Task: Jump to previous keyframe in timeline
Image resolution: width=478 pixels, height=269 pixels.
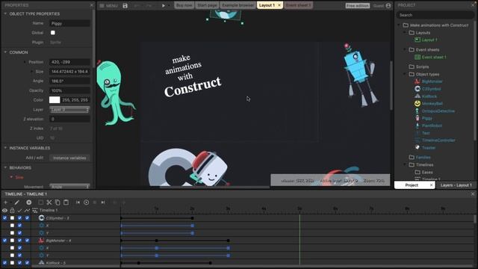Action: pyautogui.click(x=78, y=202)
